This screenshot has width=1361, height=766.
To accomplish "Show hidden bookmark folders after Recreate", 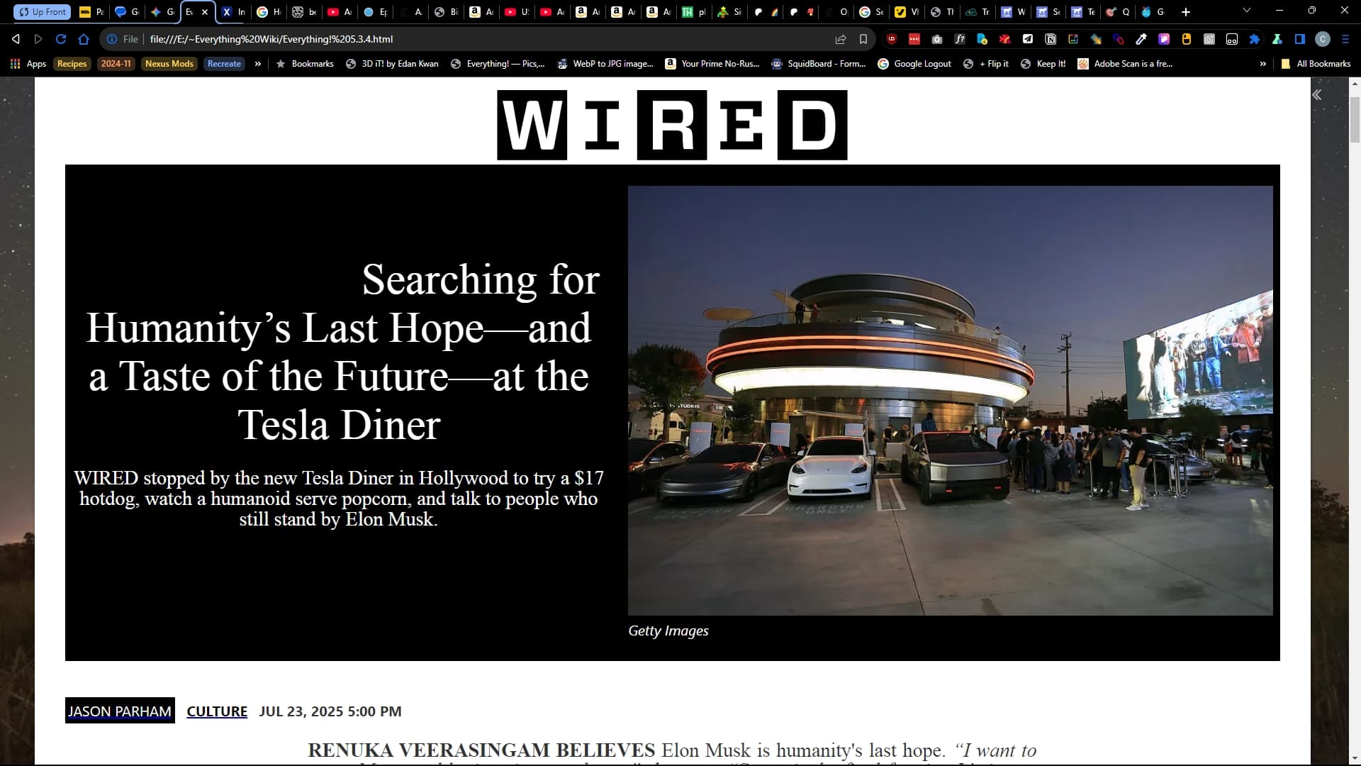I will click(258, 64).
